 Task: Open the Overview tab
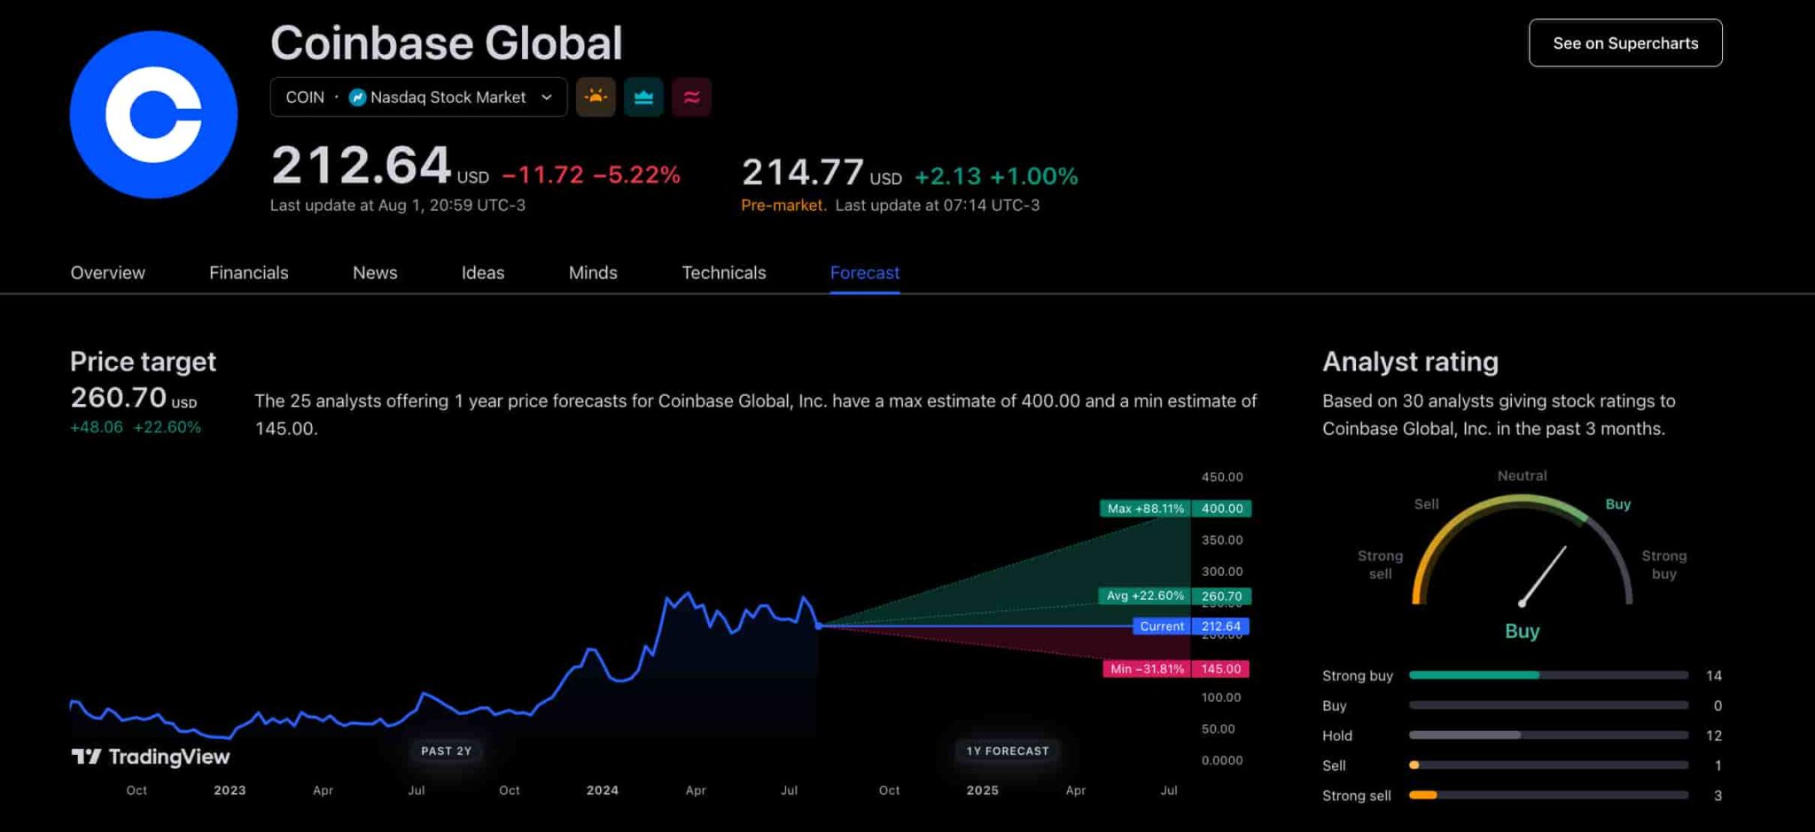click(107, 273)
